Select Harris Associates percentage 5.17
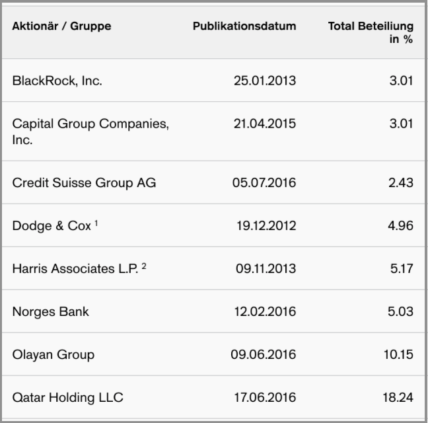Viewport: 428px width, 423px height. pyautogui.click(x=402, y=269)
